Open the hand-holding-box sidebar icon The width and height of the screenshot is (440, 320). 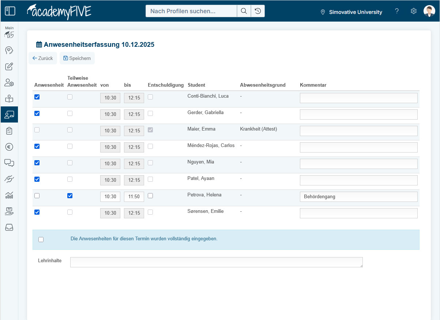9,211
